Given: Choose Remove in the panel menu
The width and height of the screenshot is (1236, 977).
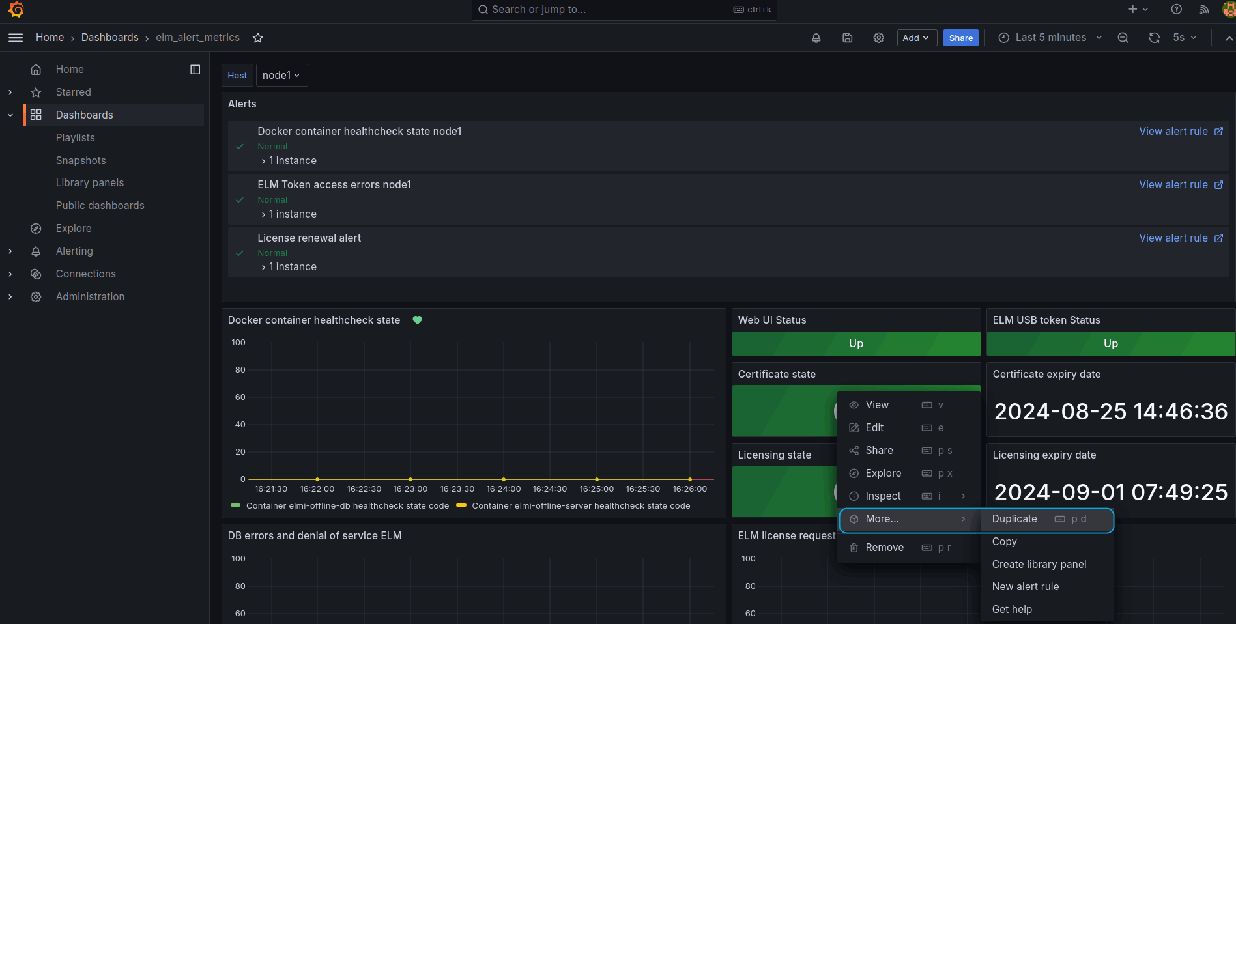Looking at the screenshot, I should (908, 548).
